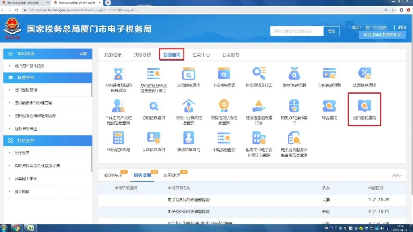The height and width of the screenshot is (232, 413).
Task: Select the 出口退税查询 icon
Action: 364,106
